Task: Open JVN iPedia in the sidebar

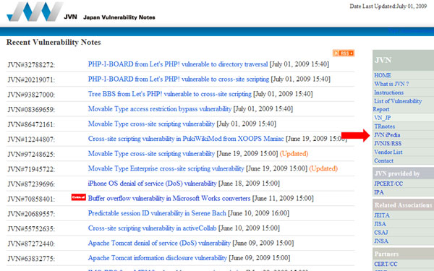Action: coord(387,135)
